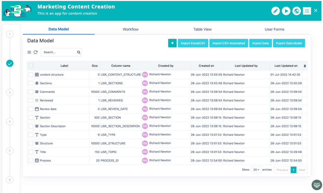Screen dimensions: 323x193
Task: Click the pin icon in the table header
Action: [305, 66]
